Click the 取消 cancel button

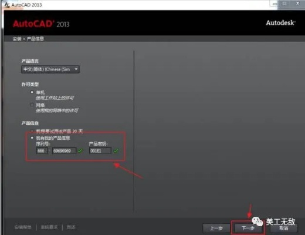click(283, 229)
